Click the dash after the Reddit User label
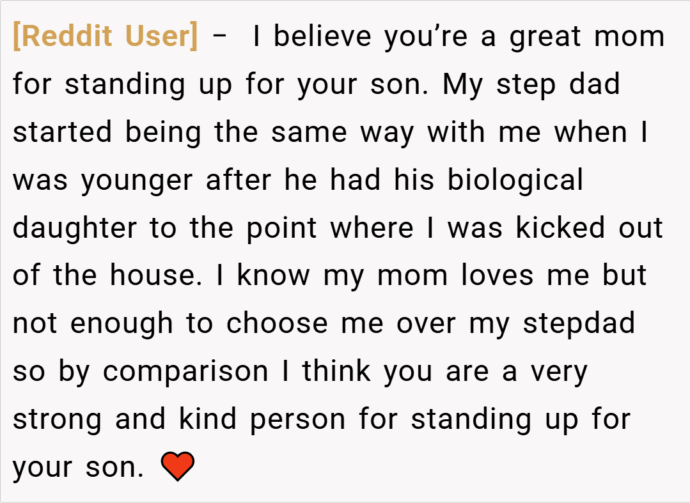 (219, 37)
